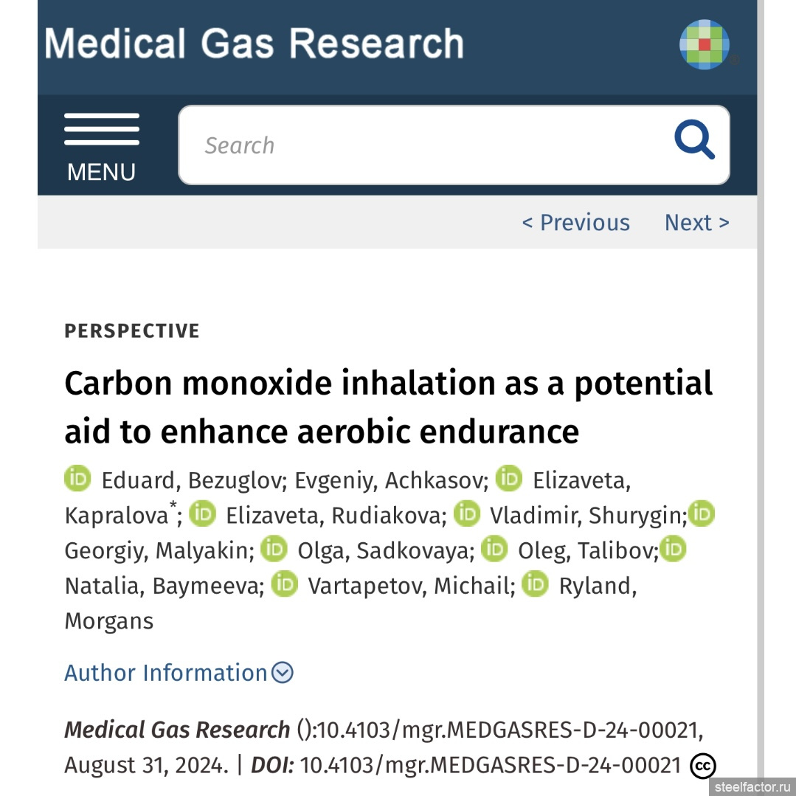Click the Medical Gas Research header title
This screenshot has width=796, height=796.
tap(254, 43)
